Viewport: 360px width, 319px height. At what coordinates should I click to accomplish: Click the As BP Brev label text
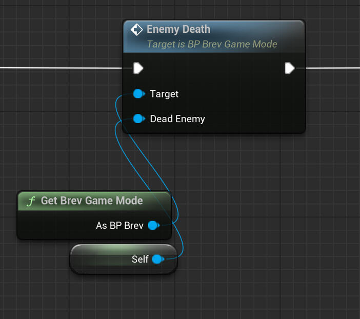(x=119, y=225)
